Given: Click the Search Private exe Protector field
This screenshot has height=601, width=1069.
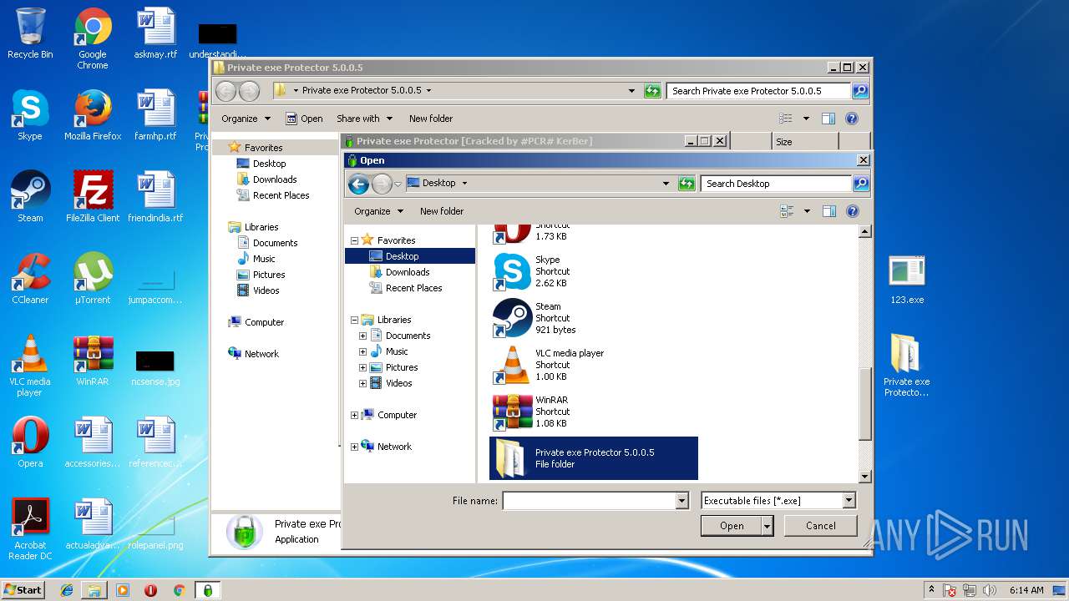Looking at the screenshot, I should coord(758,91).
